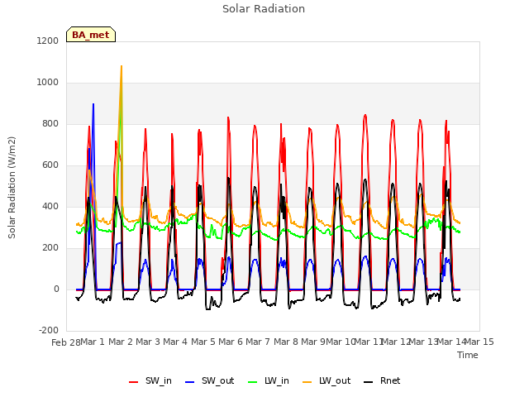529x397 pixels.
Task: Click the 200 y-axis tick label
Action: 50,248
